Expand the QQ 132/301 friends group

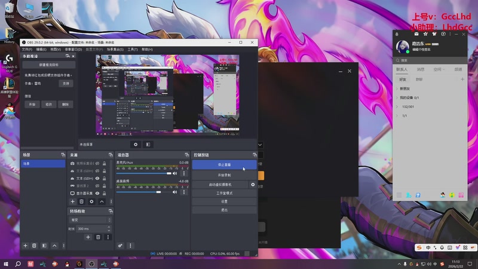click(x=397, y=107)
